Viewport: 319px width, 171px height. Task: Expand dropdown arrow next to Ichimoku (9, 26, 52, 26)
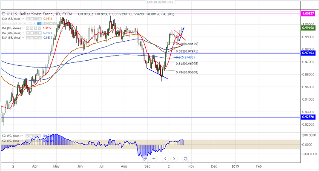34,23
